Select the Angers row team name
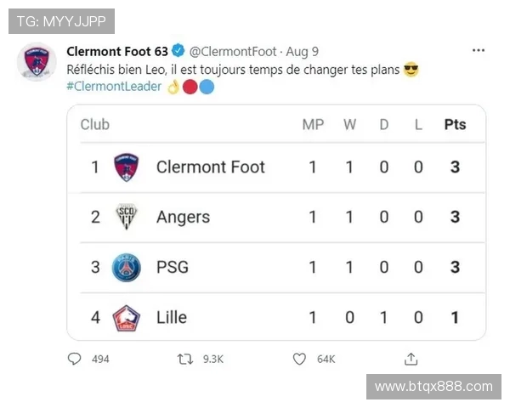 tap(183, 217)
